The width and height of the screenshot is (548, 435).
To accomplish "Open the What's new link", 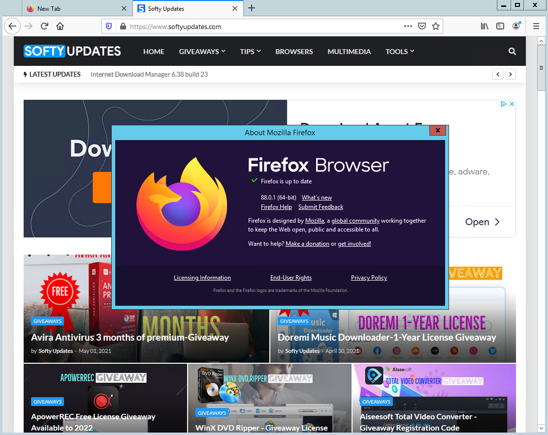I will tap(317, 198).
